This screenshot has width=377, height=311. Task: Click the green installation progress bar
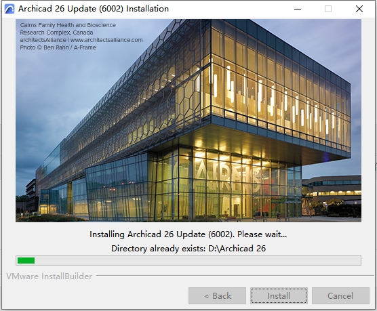[188, 261]
